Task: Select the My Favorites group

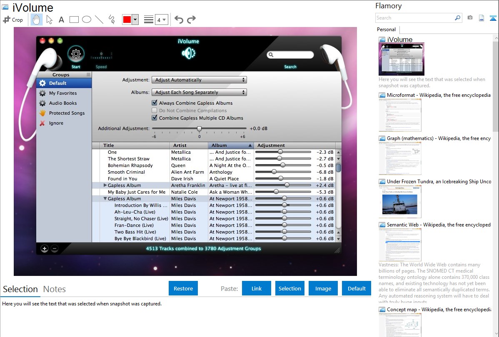Action: coord(64,93)
